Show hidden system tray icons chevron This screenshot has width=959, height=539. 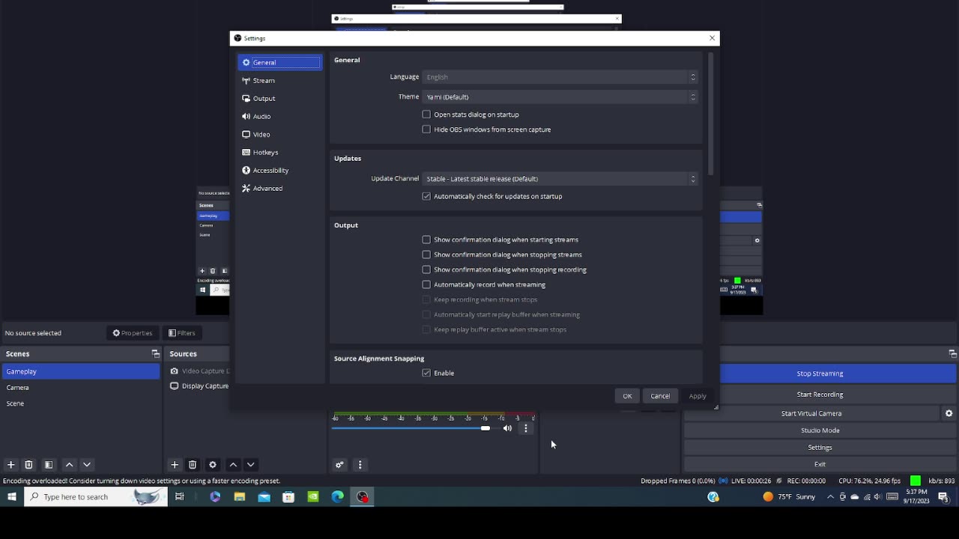coord(830,496)
